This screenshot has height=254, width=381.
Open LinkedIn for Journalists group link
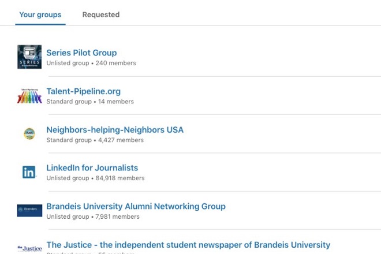[92, 168]
